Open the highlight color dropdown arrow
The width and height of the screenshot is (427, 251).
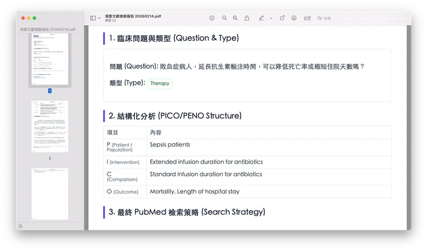pyautogui.click(x=271, y=18)
